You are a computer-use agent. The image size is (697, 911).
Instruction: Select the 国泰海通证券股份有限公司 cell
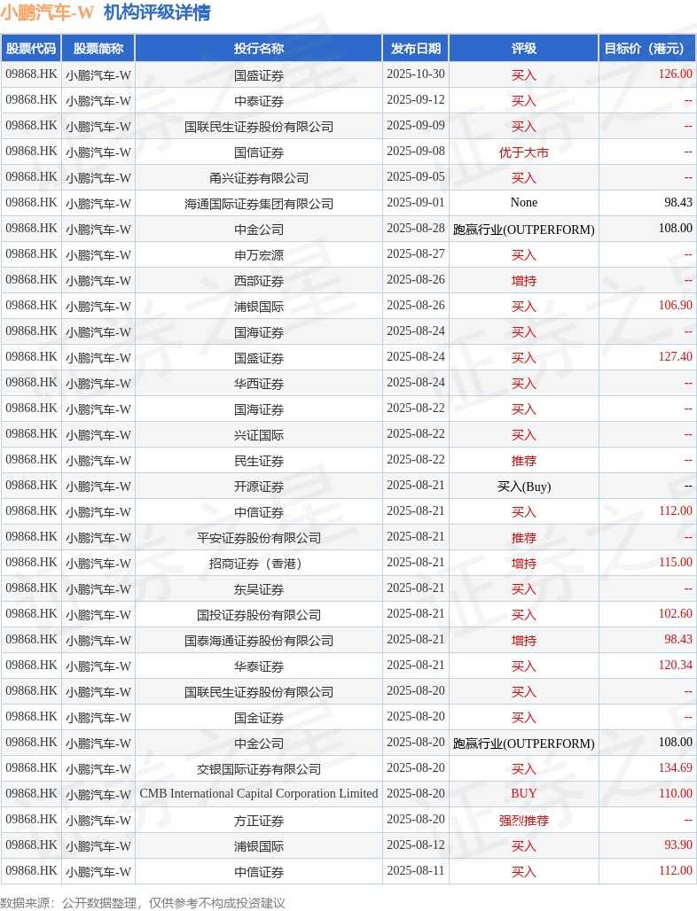pyautogui.click(x=259, y=640)
